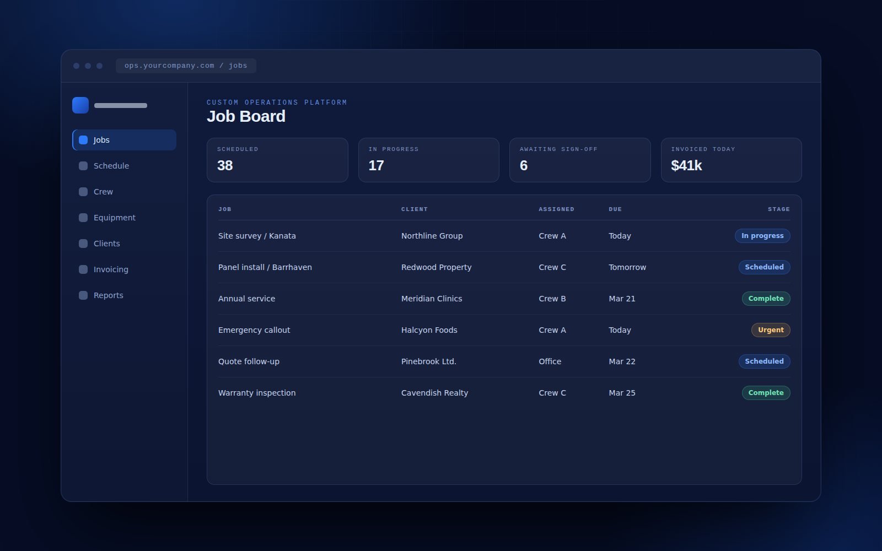Click the Invoicing sidebar icon
This screenshot has height=551, width=882.
pyautogui.click(x=83, y=269)
